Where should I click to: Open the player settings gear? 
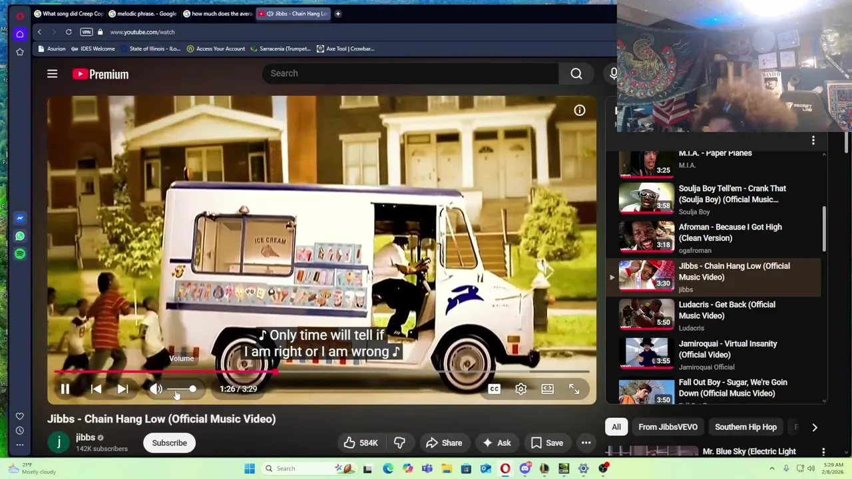[x=521, y=389]
